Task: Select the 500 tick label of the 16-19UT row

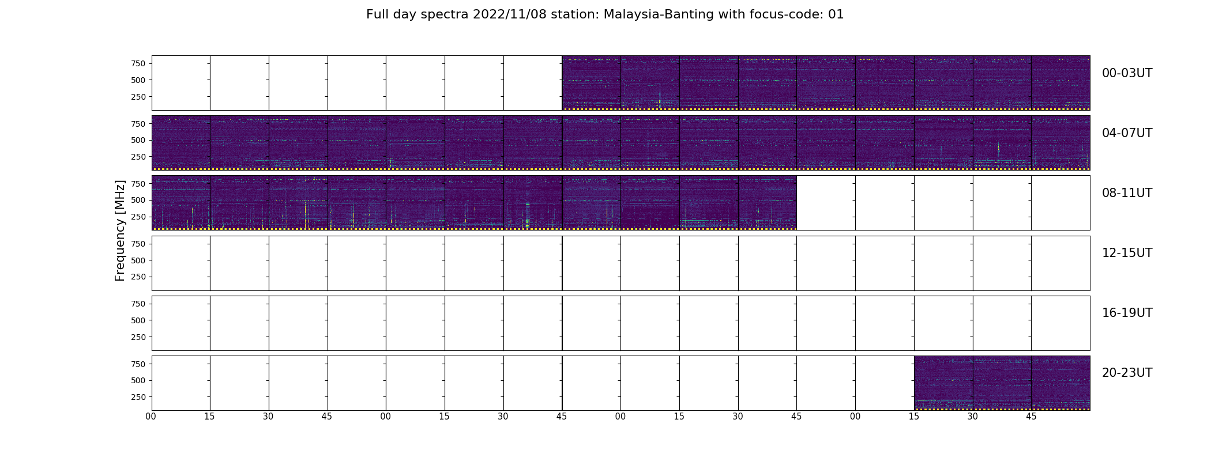Action: pyautogui.click(x=138, y=320)
